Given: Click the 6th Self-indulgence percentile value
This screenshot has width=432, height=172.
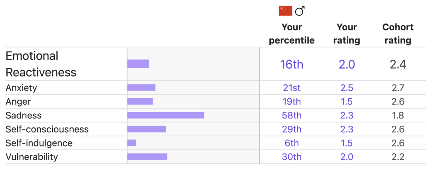Looking at the screenshot, I should (x=292, y=143).
